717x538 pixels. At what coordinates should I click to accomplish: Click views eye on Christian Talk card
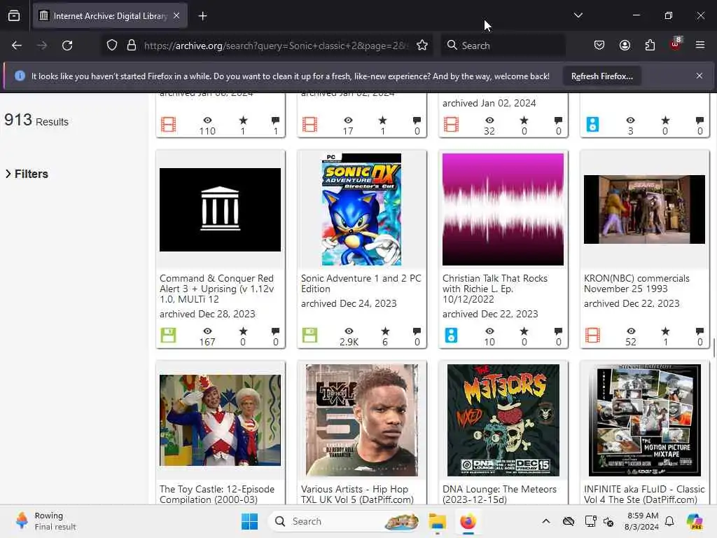pyautogui.click(x=489, y=331)
